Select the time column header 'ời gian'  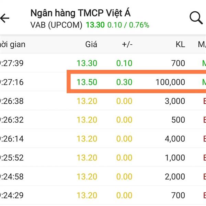(13, 44)
